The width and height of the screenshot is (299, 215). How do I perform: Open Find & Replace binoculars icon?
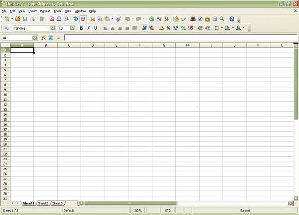(193, 19)
